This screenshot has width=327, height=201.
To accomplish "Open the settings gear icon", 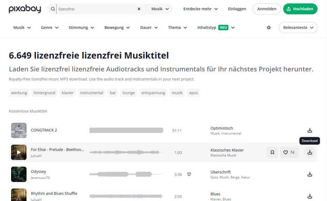I will pos(269,28).
